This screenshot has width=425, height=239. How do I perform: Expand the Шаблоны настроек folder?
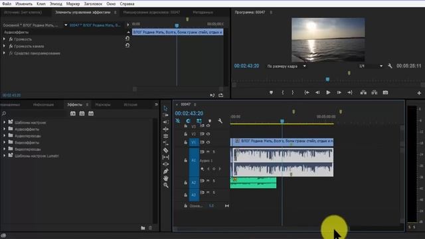click(4, 122)
